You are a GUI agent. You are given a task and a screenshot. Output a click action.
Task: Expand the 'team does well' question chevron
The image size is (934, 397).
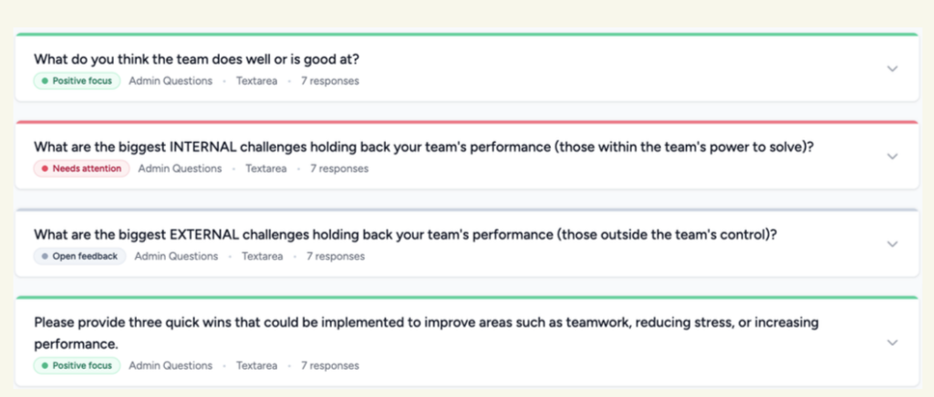[x=892, y=68]
